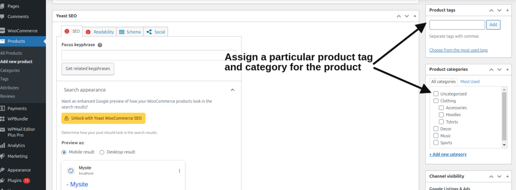Check the Accessories category
The image size is (516, 190).
click(441, 108)
